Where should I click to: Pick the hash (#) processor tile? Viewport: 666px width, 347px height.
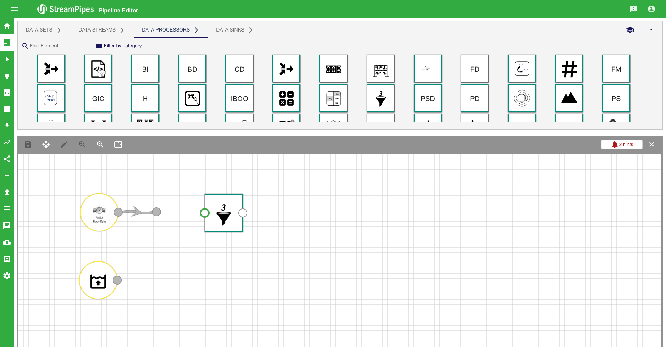569,69
